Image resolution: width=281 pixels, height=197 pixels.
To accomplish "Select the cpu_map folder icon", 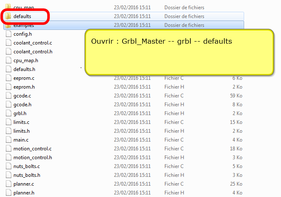I will (8, 8).
